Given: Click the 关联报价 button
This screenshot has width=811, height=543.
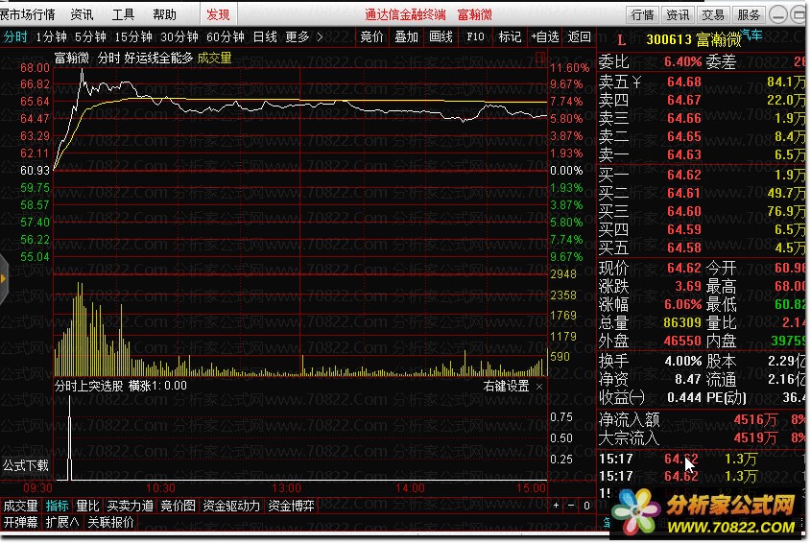Looking at the screenshot, I should [x=110, y=522].
